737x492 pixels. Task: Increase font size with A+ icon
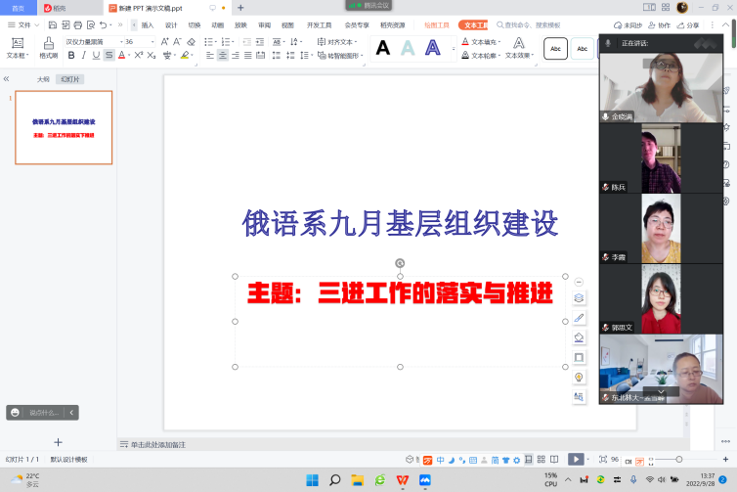coord(164,42)
